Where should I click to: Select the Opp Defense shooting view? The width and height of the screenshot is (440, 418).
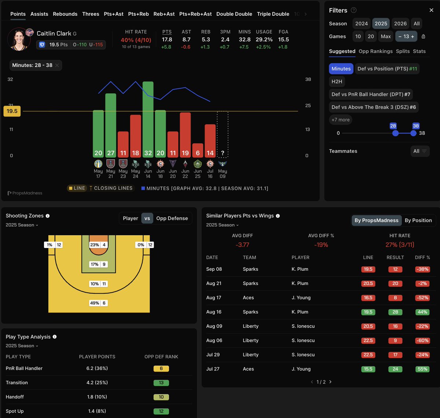(x=172, y=218)
